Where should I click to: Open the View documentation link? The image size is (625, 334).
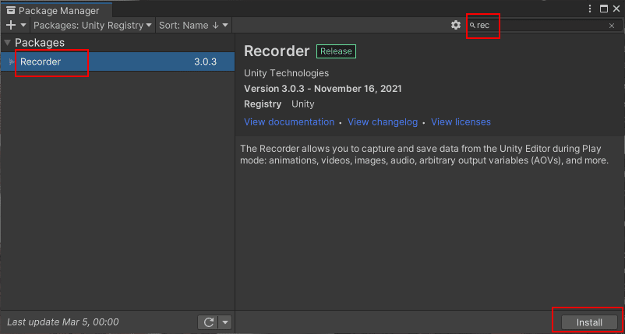tap(289, 121)
